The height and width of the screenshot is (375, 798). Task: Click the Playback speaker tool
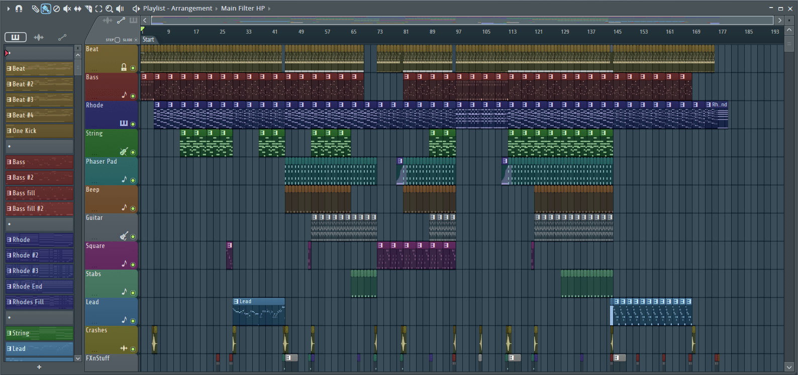pos(120,9)
